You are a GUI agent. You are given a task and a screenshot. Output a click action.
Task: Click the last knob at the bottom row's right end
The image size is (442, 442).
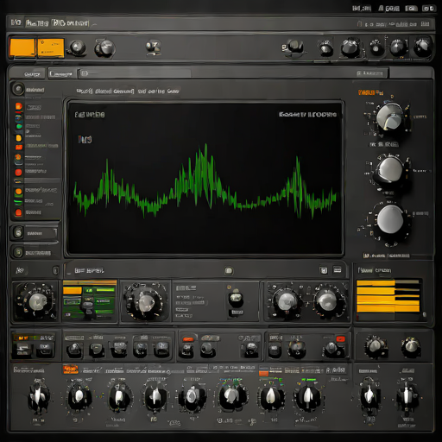407,396
